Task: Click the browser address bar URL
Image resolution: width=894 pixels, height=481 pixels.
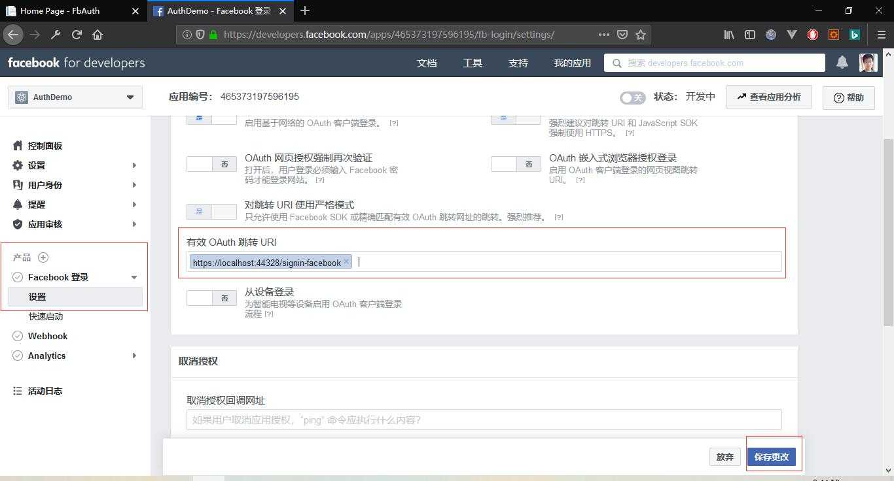Action: pyautogui.click(x=389, y=35)
